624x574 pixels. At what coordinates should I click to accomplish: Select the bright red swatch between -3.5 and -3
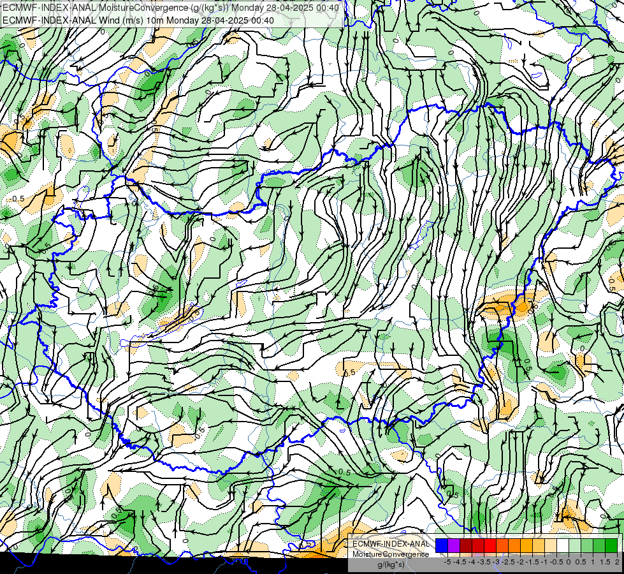pos(490,546)
